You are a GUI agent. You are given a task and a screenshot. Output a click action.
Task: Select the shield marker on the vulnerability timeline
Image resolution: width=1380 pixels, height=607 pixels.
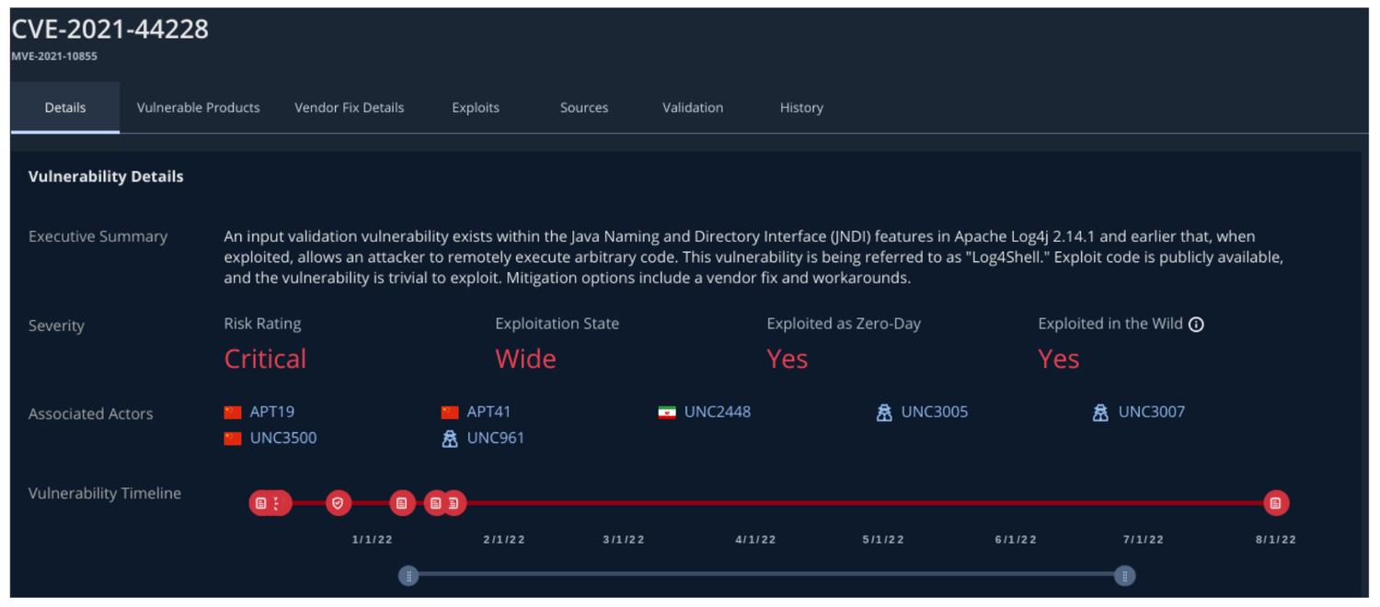[339, 503]
